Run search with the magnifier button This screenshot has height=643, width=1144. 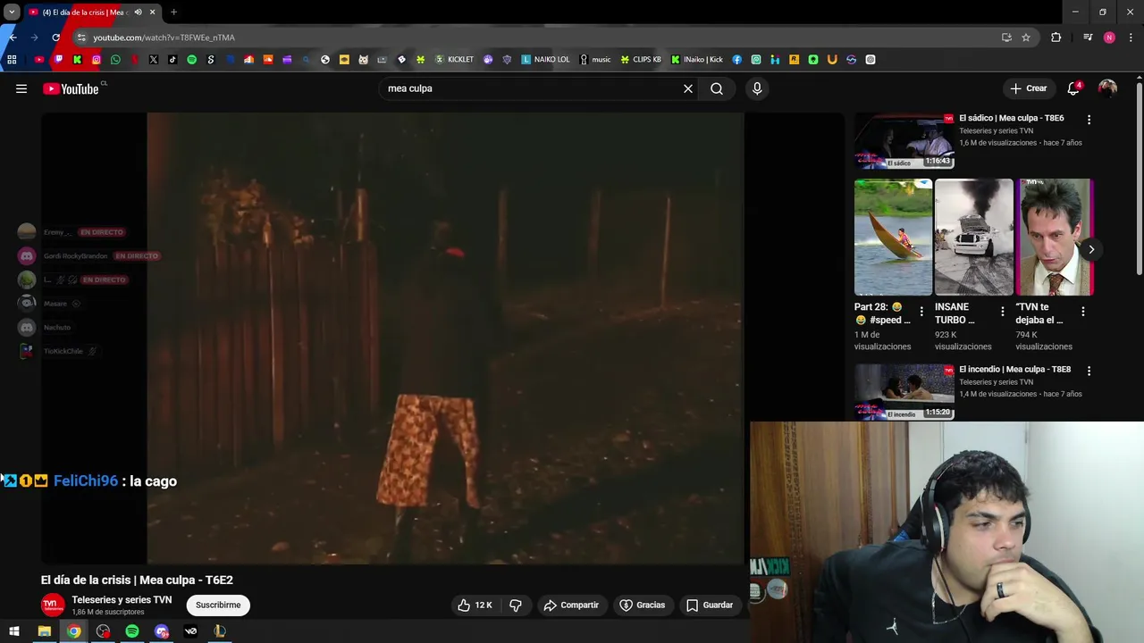(717, 88)
